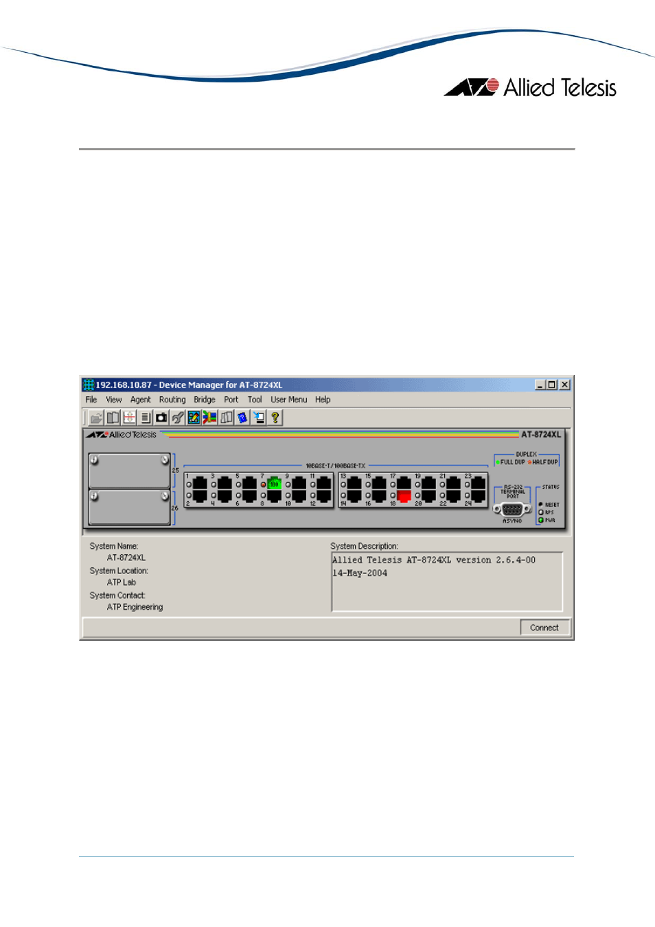Click the terminal monitor toolbar icon

pyautogui.click(x=259, y=417)
